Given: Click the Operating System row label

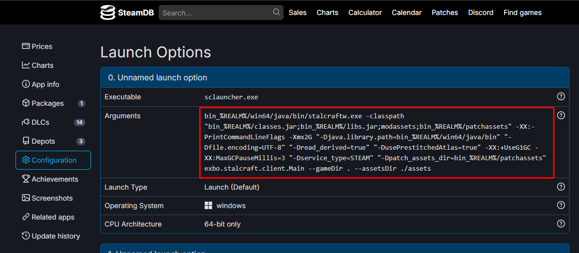Looking at the screenshot, I should (134, 206).
